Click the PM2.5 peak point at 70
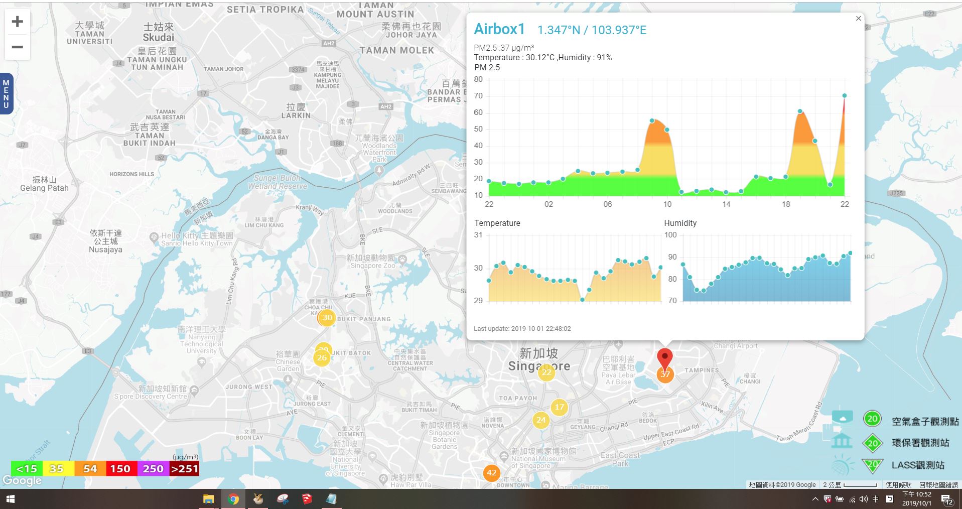 pyautogui.click(x=845, y=95)
